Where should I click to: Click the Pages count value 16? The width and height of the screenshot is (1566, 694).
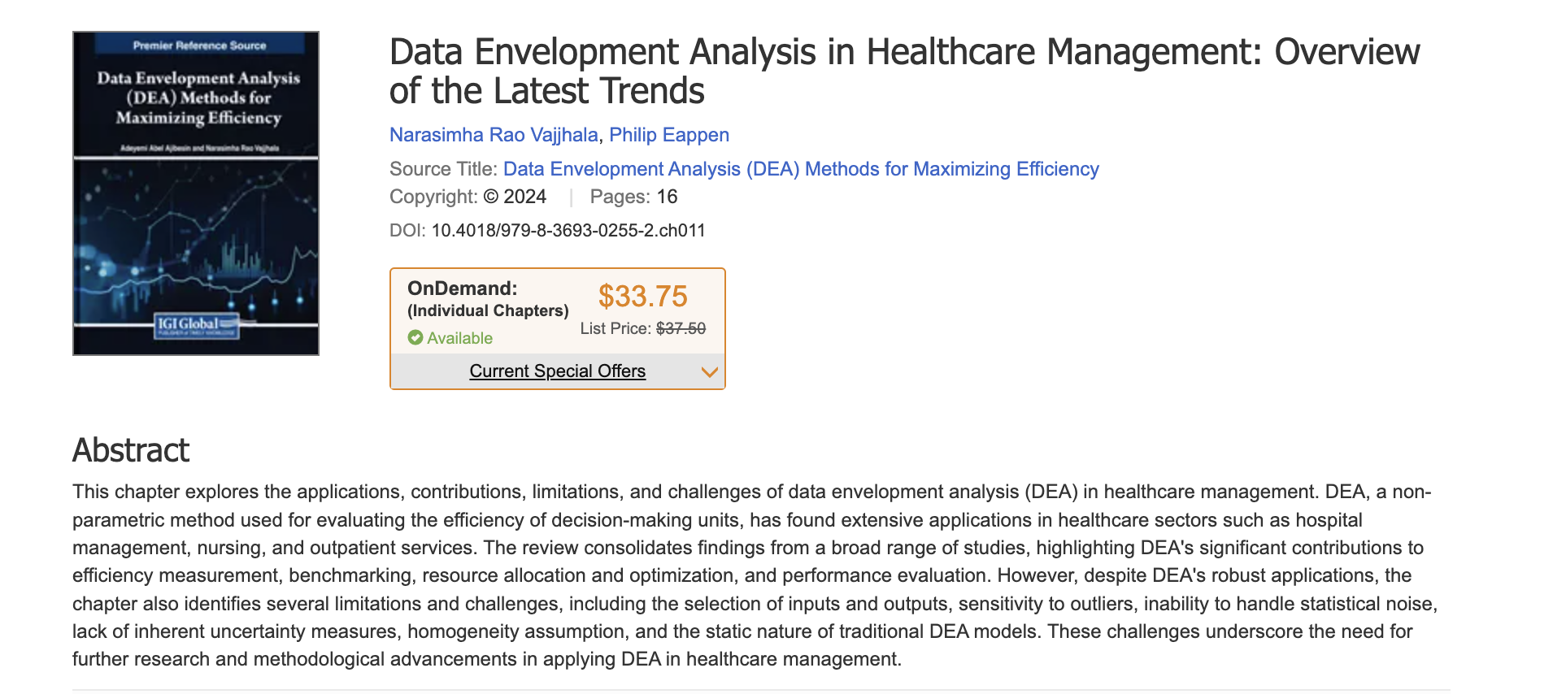click(x=668, y=197)
